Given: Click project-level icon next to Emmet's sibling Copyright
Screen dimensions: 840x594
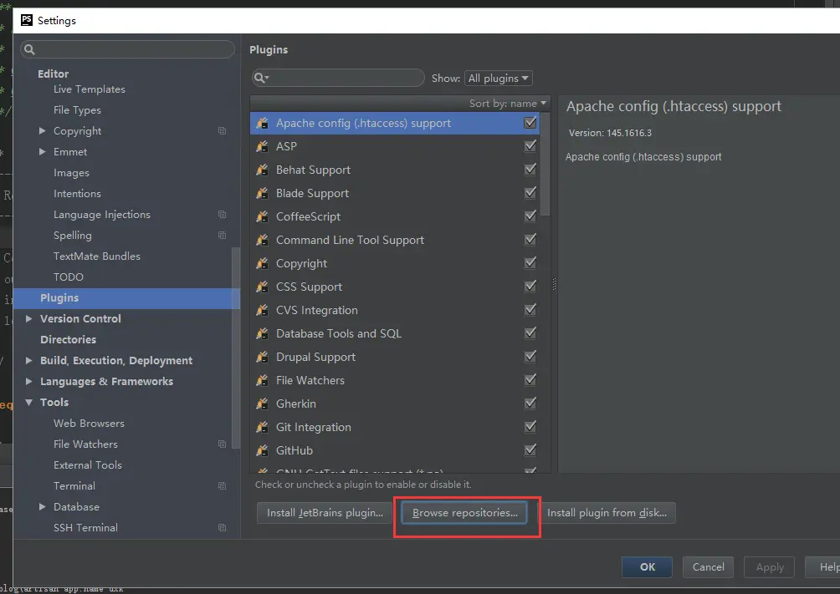Looking at the screenshot, I should (222, 131).
